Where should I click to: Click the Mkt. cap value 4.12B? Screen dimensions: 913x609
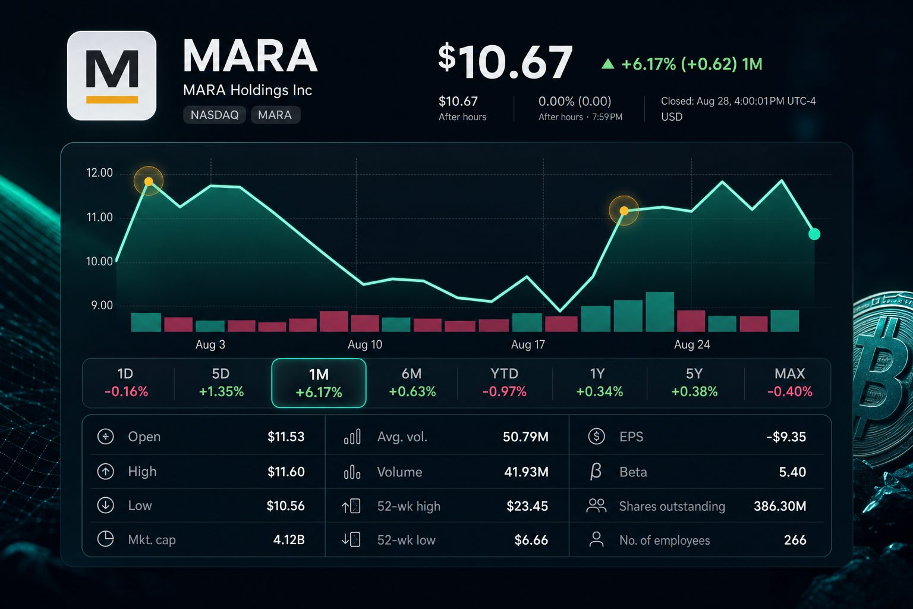289,539
